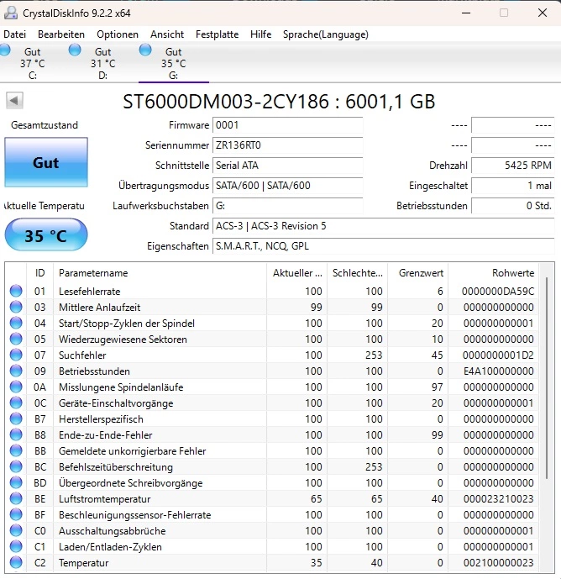The width and height of the screenshot is (561, 579).
Task: Click the SMART table vertical scrollbar
Action: pyautogui.click(x=546, y=378)
